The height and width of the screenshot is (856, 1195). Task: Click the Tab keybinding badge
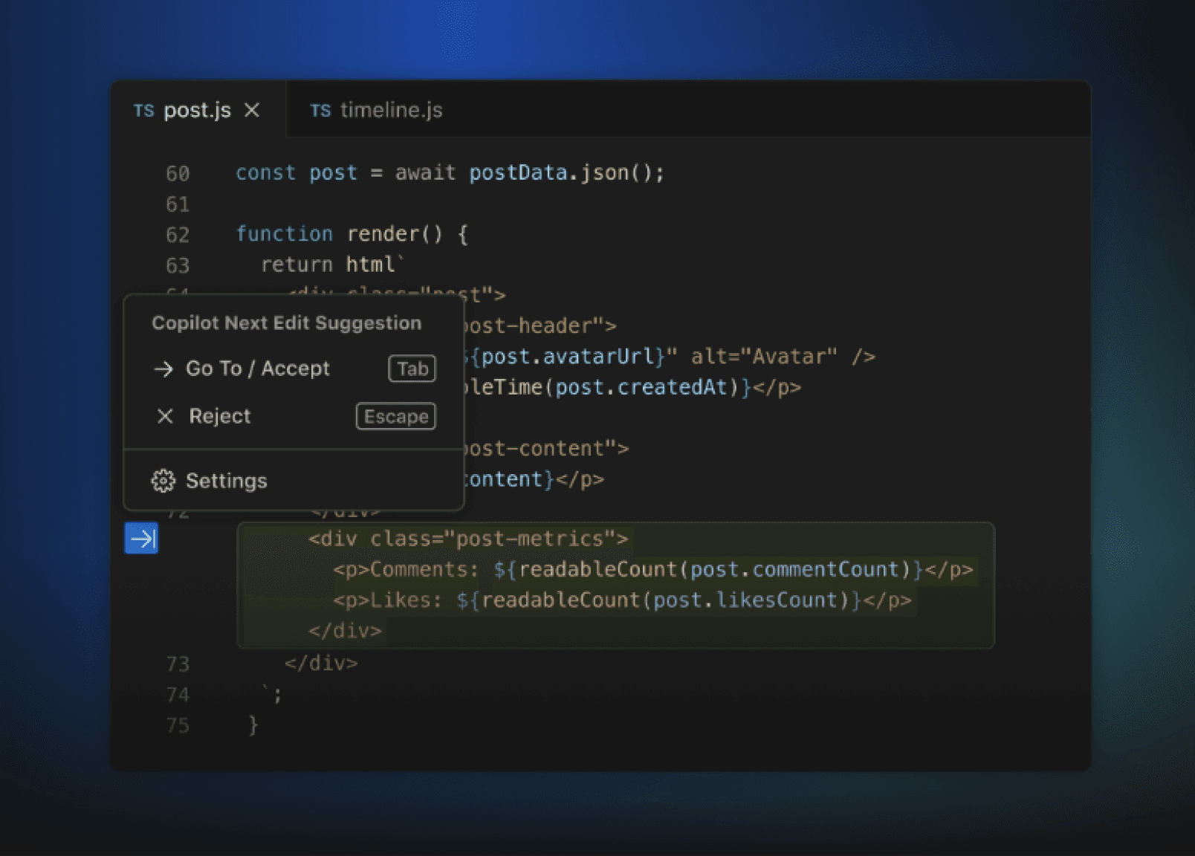412,369
